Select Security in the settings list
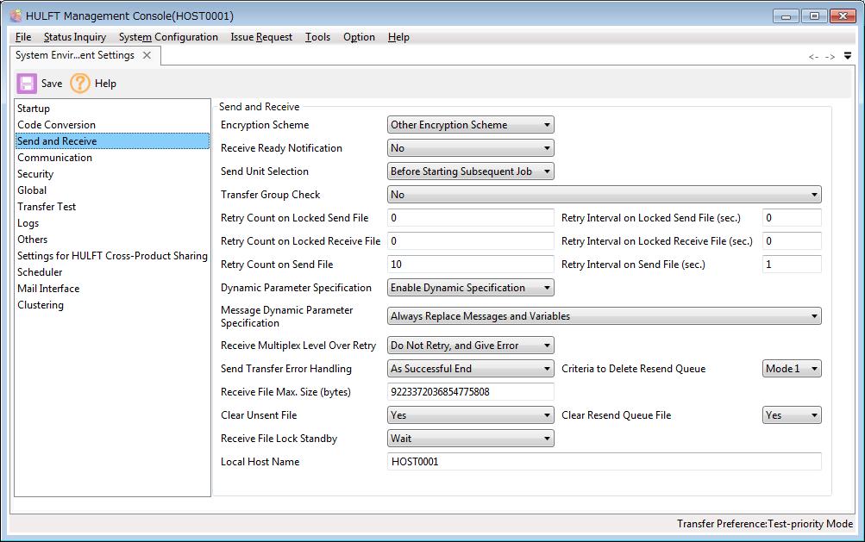 click(112, 174)
